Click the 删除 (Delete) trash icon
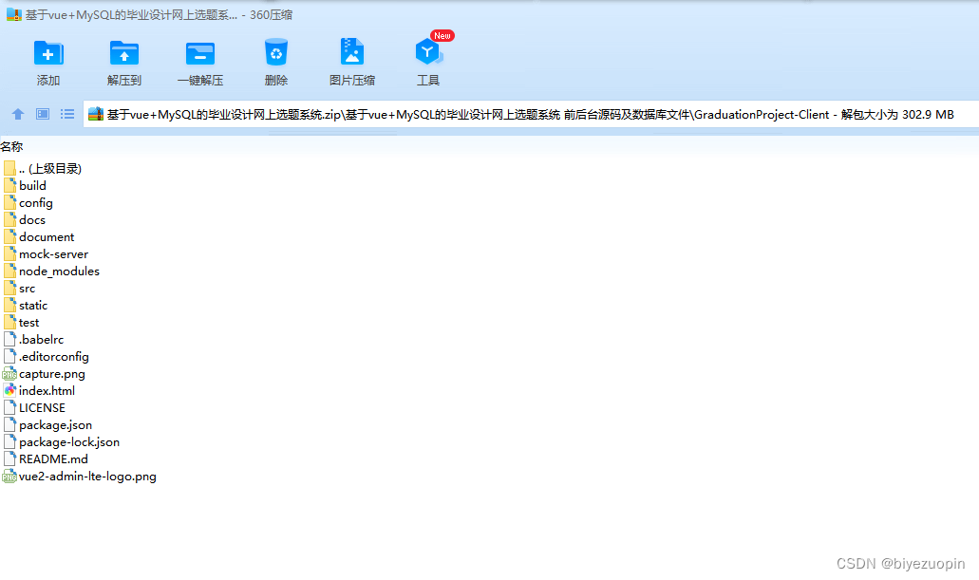Viewport: 979px width, 580px height. 276,52
